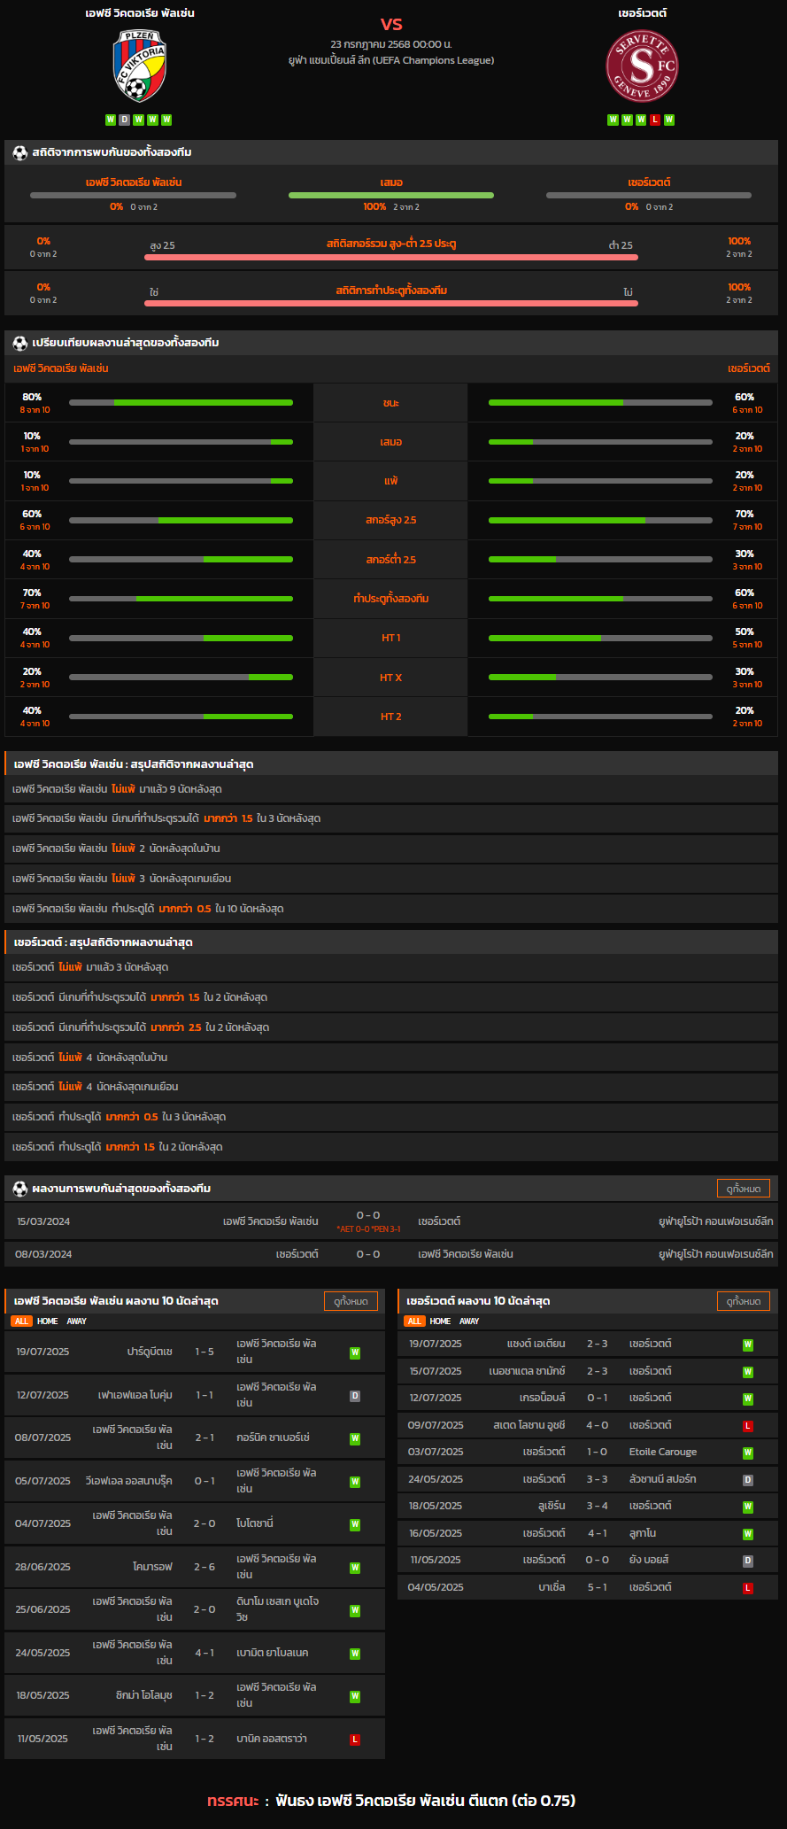The width and height of the screenshot is (787, 1829).
Task: Click the D badge on 12/07/2025 Plzen match row
Action: [355, 1396]
